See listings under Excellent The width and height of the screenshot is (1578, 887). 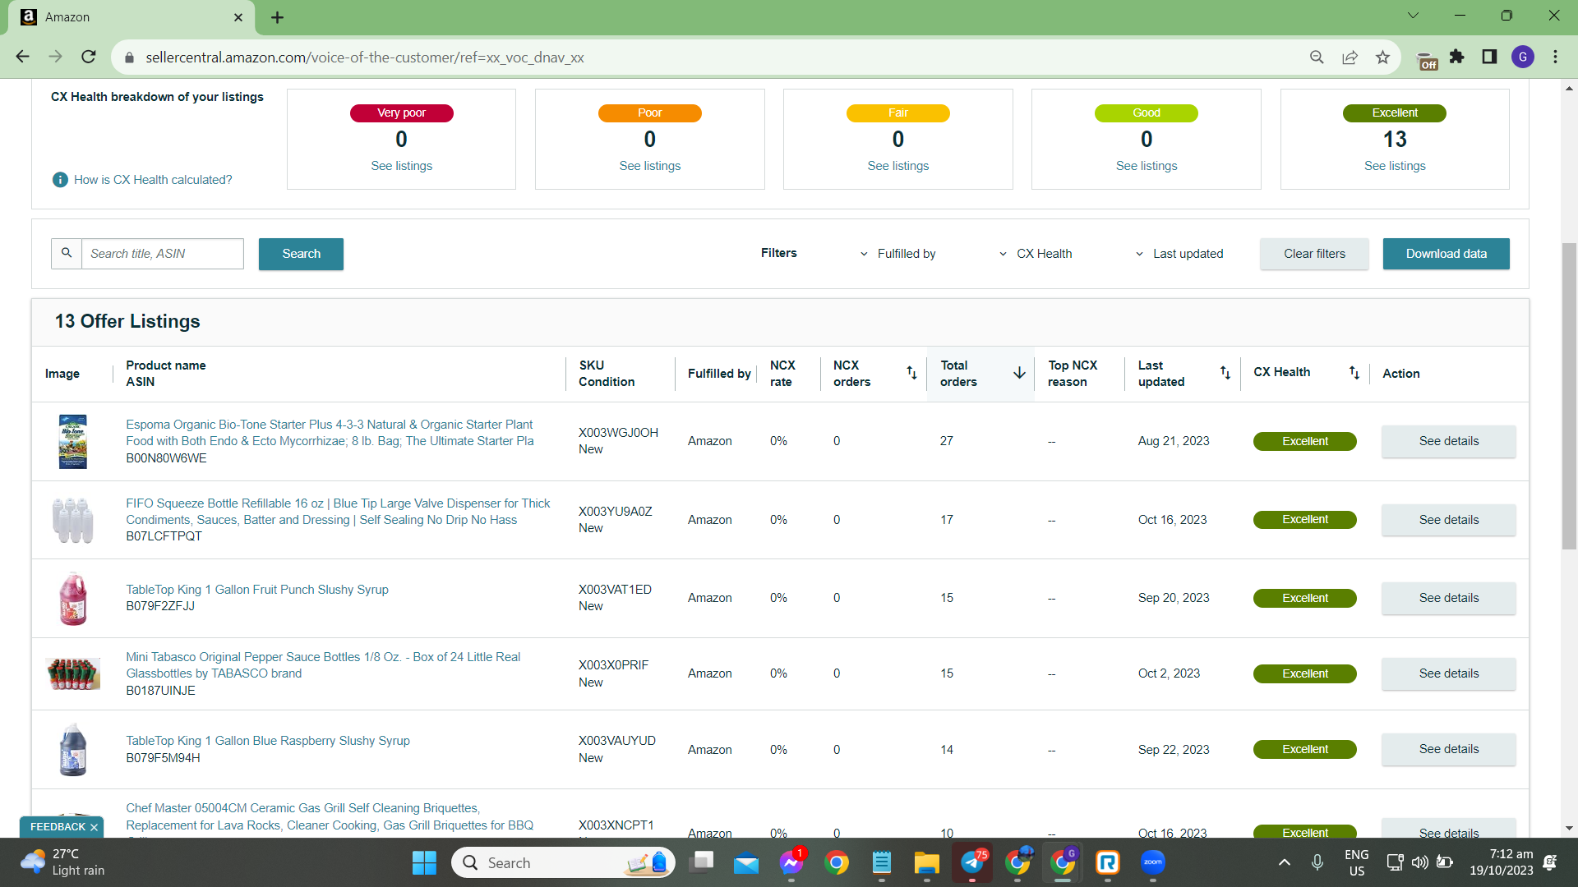click(1395, 166)
